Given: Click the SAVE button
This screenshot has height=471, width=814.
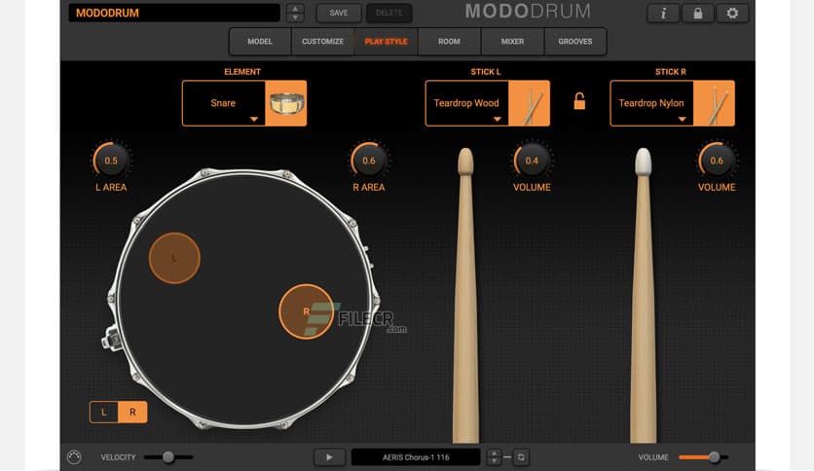Looking at the screenshot, I should point(339,13).
